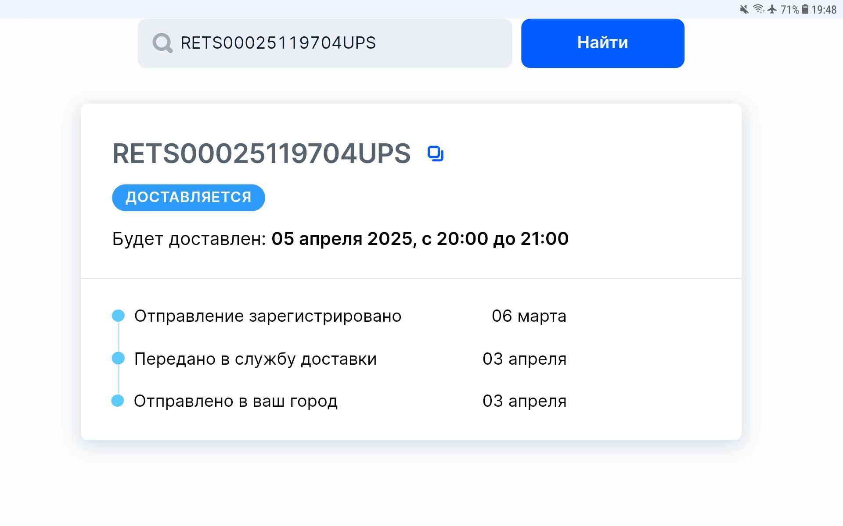
Task: Click the ДОСТАВЛЯЕТСЯ status badge
Action: (x=188, y=197)
